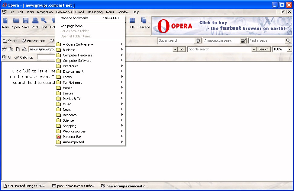Open the address bar dropdown arrow
This screenshot has height=191, width=294.
click(x=175, y=49)
